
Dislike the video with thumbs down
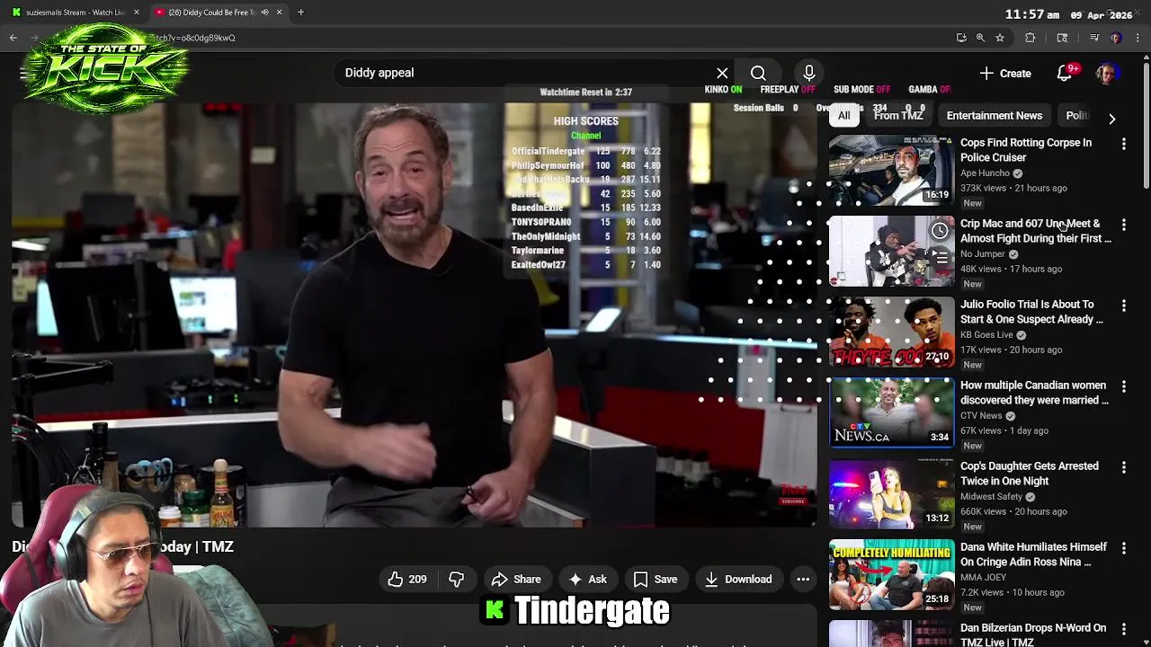pyautogui.click(x=457, y=580)
